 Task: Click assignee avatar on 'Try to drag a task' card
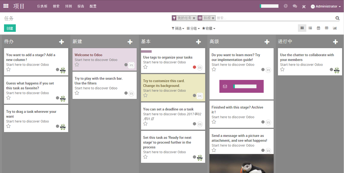point(63,127)
